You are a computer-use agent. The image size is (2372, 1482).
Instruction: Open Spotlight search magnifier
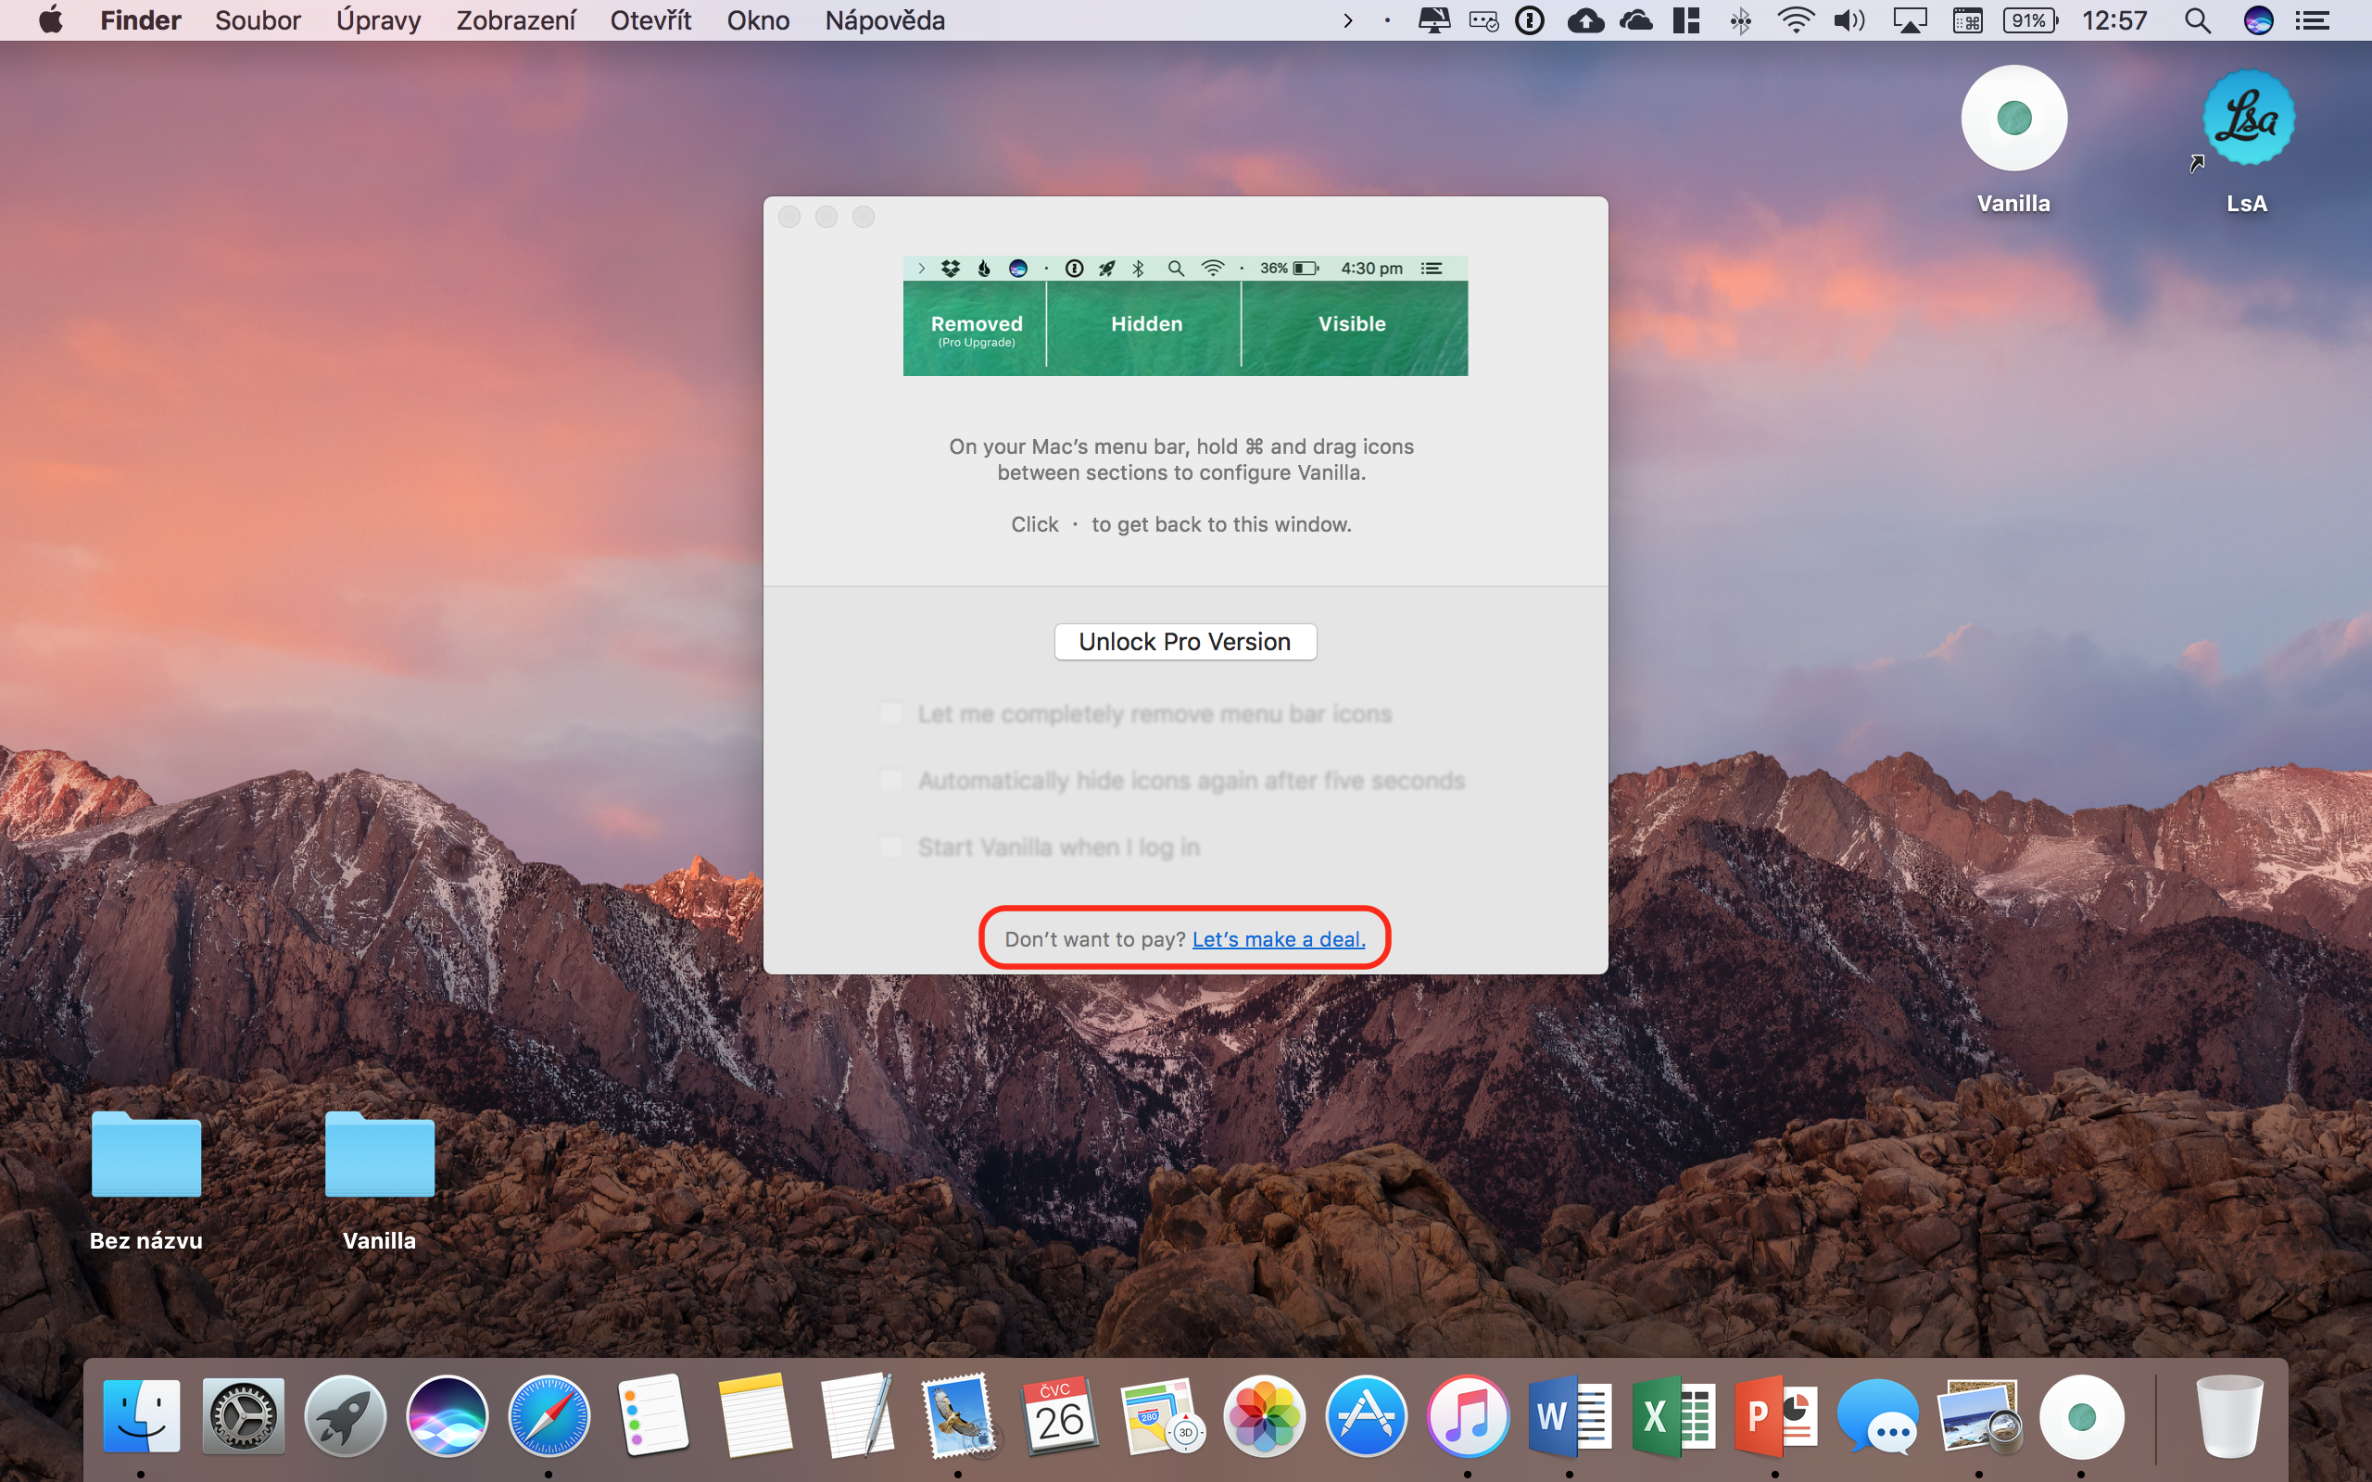(x=2198, y=20)
